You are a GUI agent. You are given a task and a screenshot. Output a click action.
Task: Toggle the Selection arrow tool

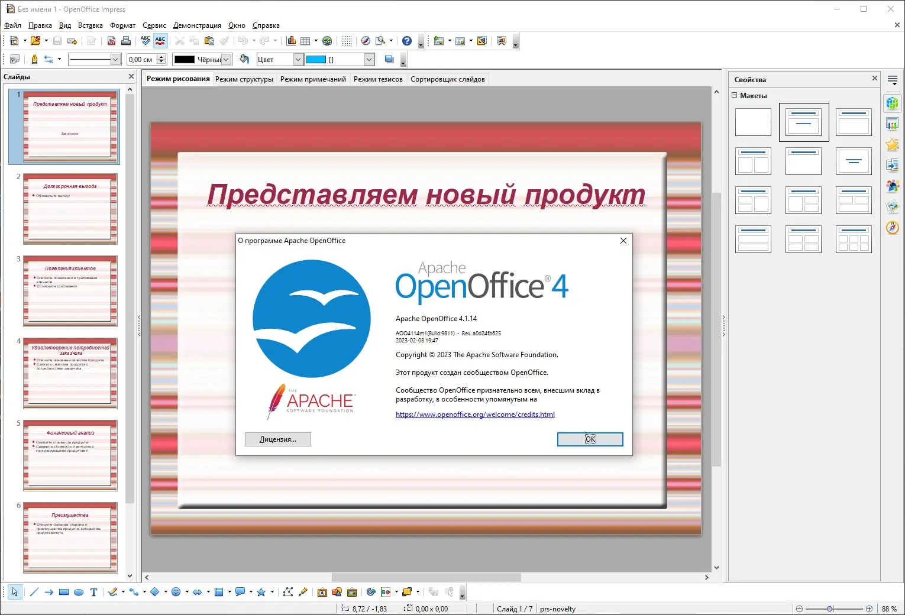tap(15, 592)
